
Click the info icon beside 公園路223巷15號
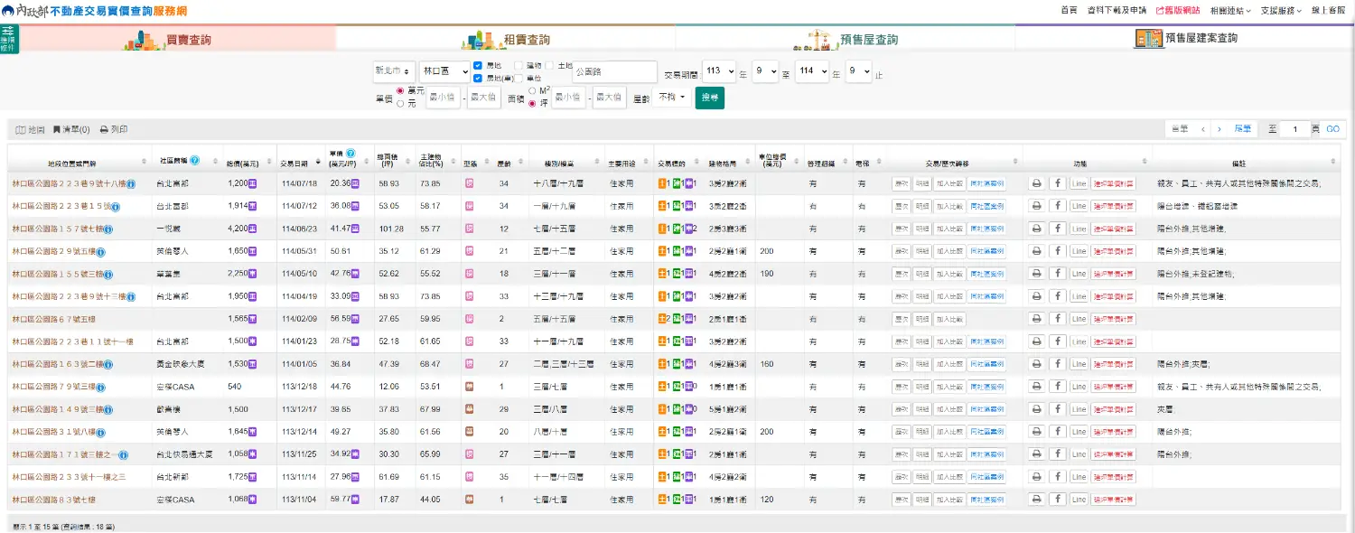click(115, 207)
